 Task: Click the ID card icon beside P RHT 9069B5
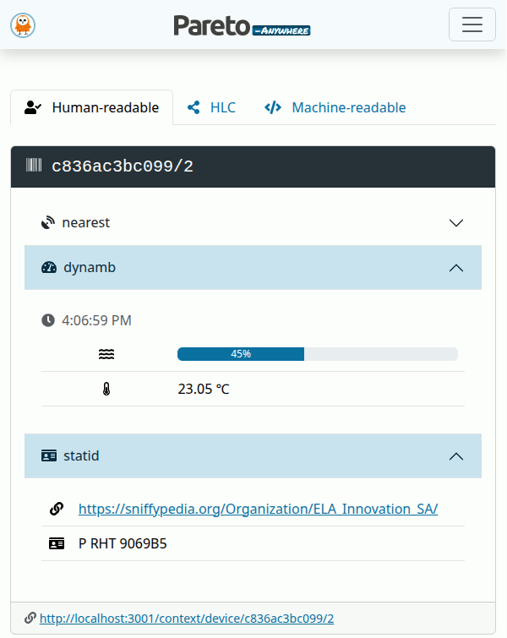coord(57,543)
